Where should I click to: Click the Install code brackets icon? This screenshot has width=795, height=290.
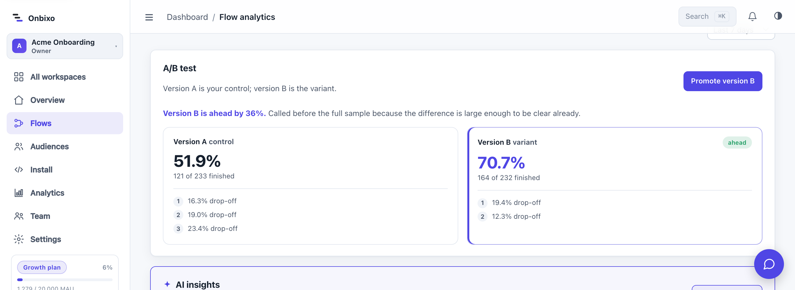[x=19, y=170]
